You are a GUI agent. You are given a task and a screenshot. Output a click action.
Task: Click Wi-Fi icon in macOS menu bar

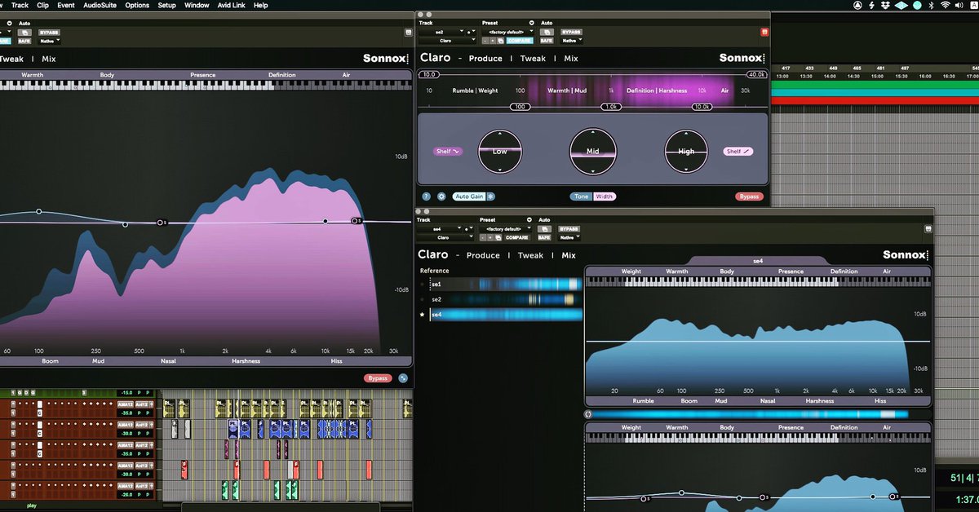pos(945,5)
